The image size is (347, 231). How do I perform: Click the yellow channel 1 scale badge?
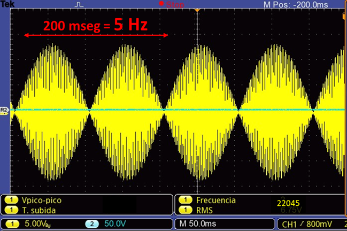12,224
